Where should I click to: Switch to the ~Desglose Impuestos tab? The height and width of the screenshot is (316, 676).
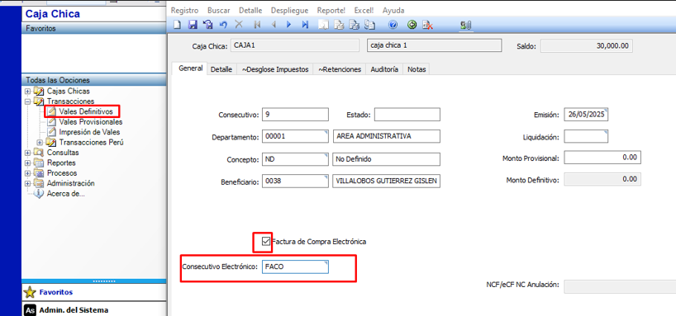275,69
